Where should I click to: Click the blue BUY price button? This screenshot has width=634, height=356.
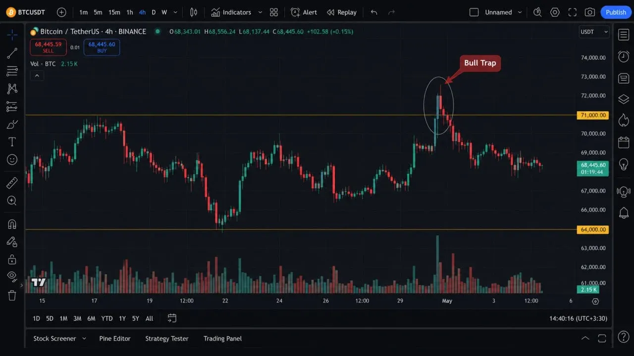(x=102, y=47)
